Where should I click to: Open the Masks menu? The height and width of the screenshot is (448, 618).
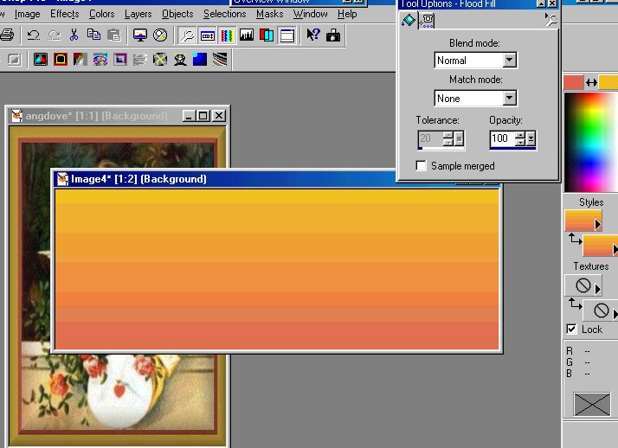[269, 14]
